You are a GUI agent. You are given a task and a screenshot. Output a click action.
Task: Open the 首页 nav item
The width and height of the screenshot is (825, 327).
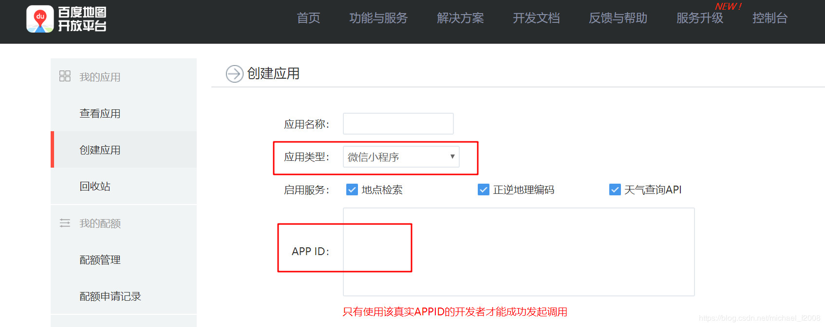coord(309,18)
